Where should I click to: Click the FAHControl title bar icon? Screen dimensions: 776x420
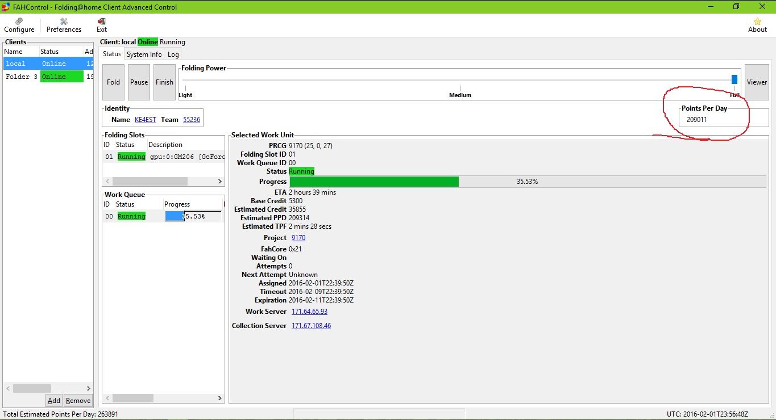coord(6,7)
